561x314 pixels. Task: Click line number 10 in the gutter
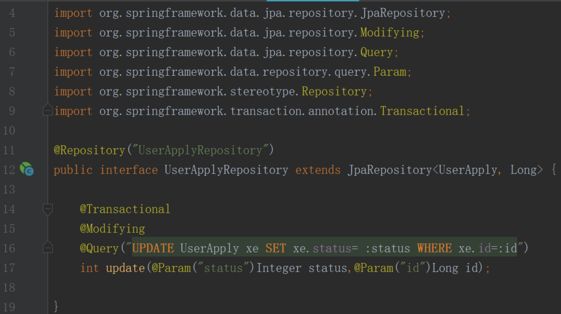pos(10,131)
